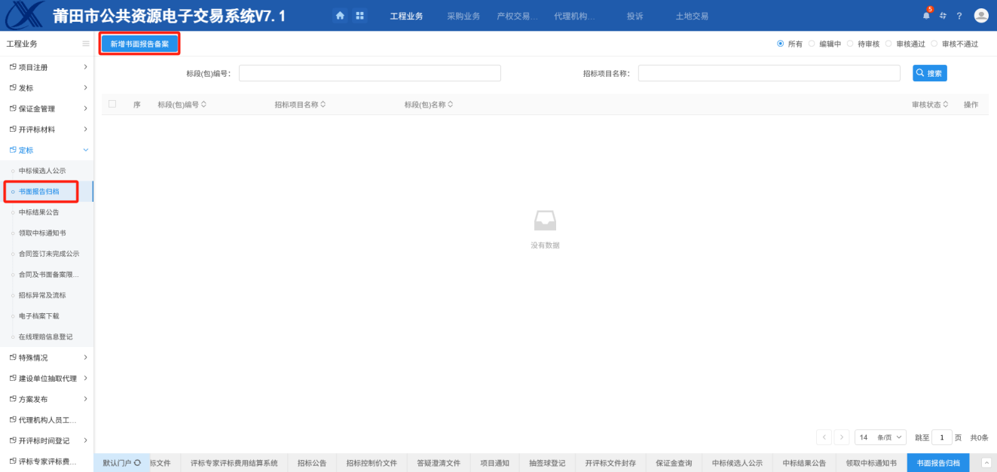Open the app grid icon in header
This screenshot has width=997, height=472.
click(359, 16)
